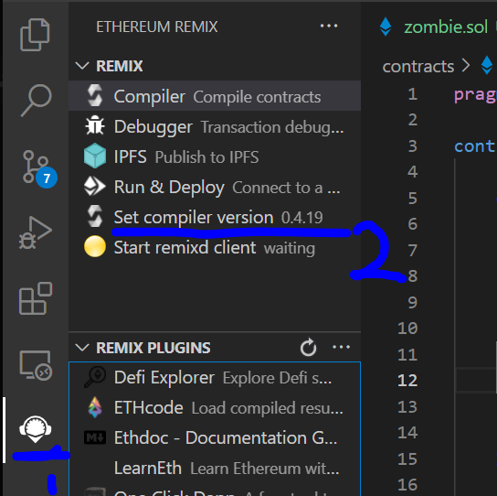Click line number 1 in editor
This screenshot has height=496, width=497.
(x=412, y=93)
